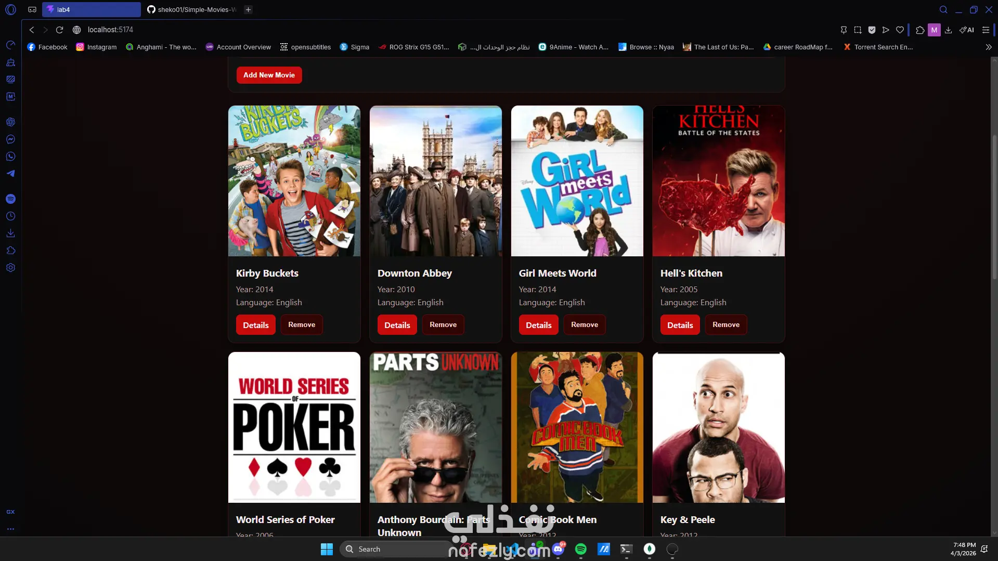Click the World Series of Poker poster

pos(294,427)
